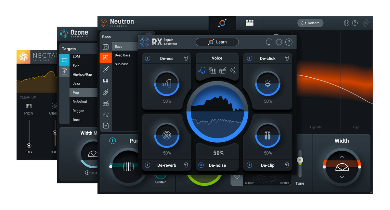Open the Assistant view tab in Neutron
This screenshot has height=210, width=390.
[x=222, y=23]
